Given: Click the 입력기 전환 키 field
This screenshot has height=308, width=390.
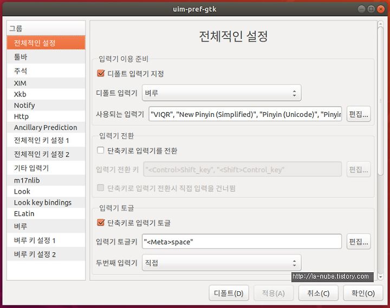Looking at the screenshot, I should point(243,169).
